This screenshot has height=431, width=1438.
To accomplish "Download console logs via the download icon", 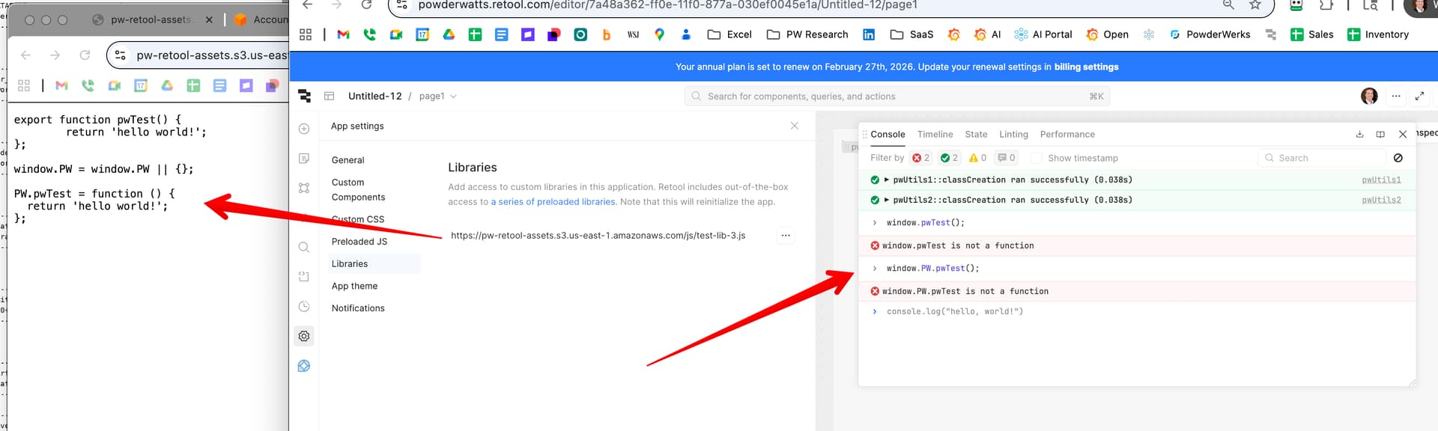I will (x=1359, y=135).
